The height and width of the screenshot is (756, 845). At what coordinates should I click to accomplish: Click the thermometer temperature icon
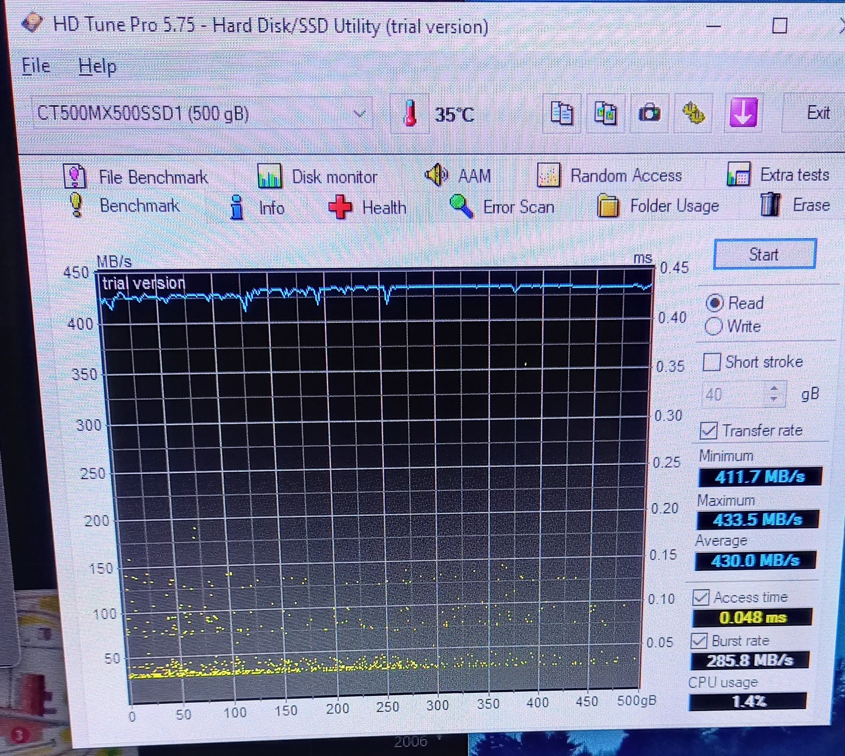[410, 113]
